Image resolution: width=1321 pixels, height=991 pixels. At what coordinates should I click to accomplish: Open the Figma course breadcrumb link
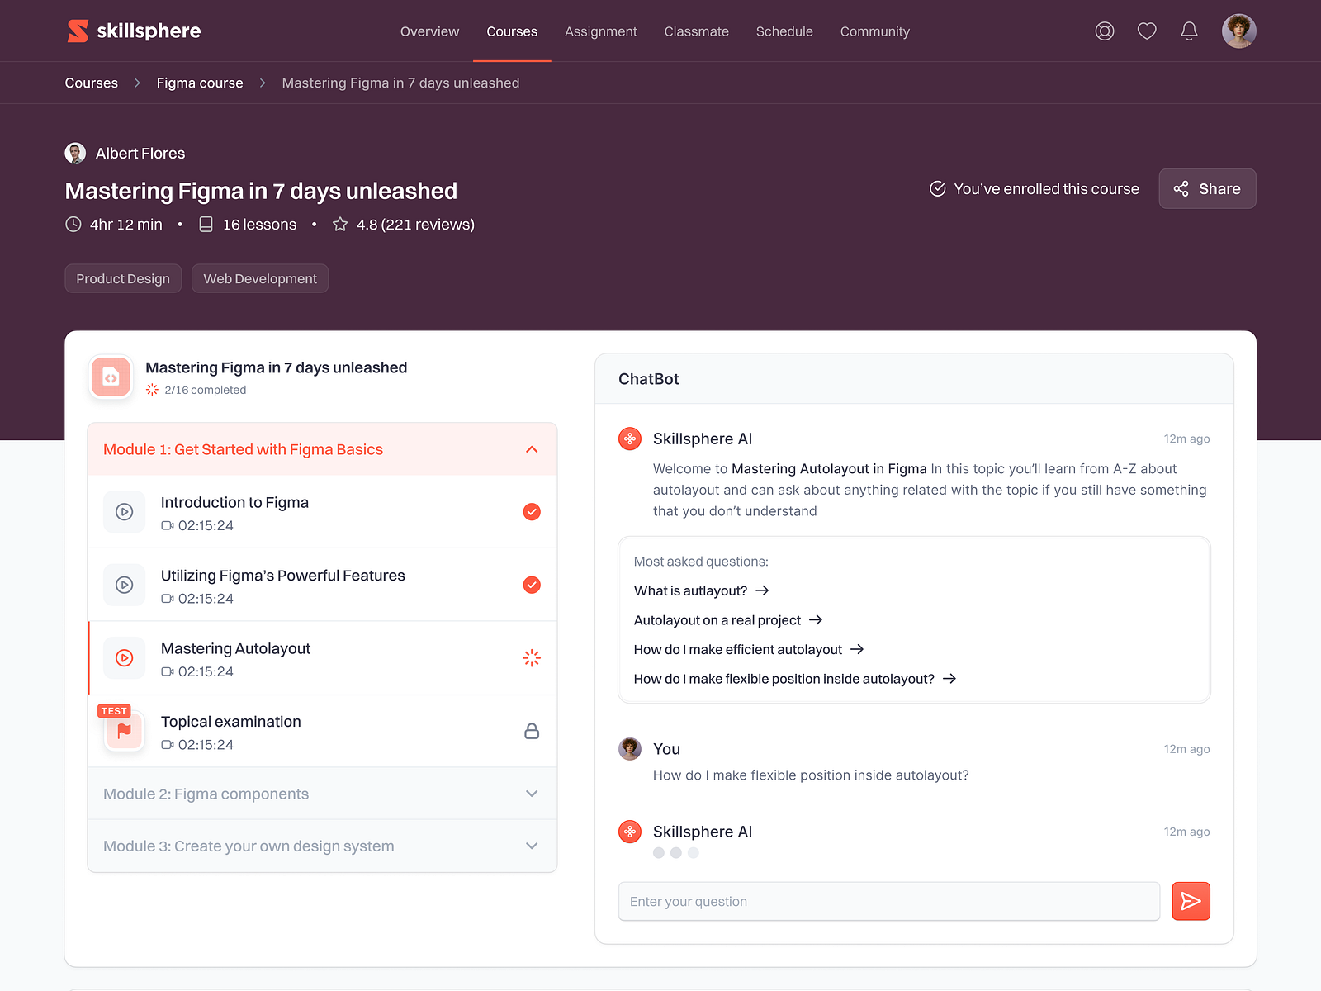[x=199, y=83]
